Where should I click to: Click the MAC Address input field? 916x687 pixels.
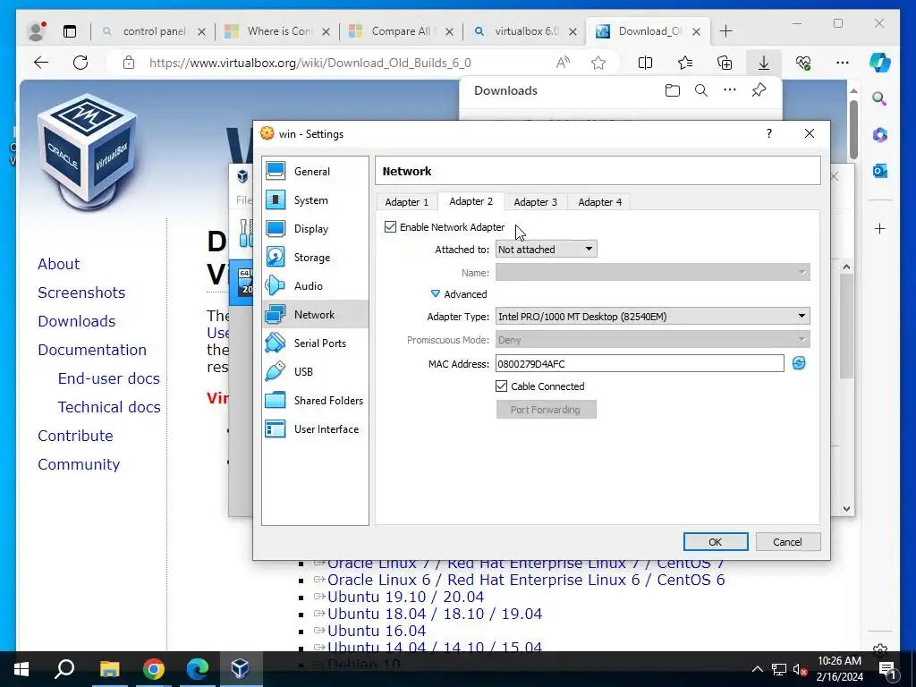click(x=640, y=363)
